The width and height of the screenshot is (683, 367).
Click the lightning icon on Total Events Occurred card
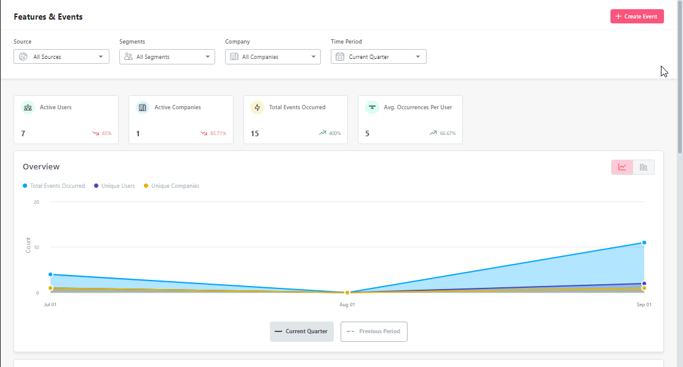[x=257, y=107]
